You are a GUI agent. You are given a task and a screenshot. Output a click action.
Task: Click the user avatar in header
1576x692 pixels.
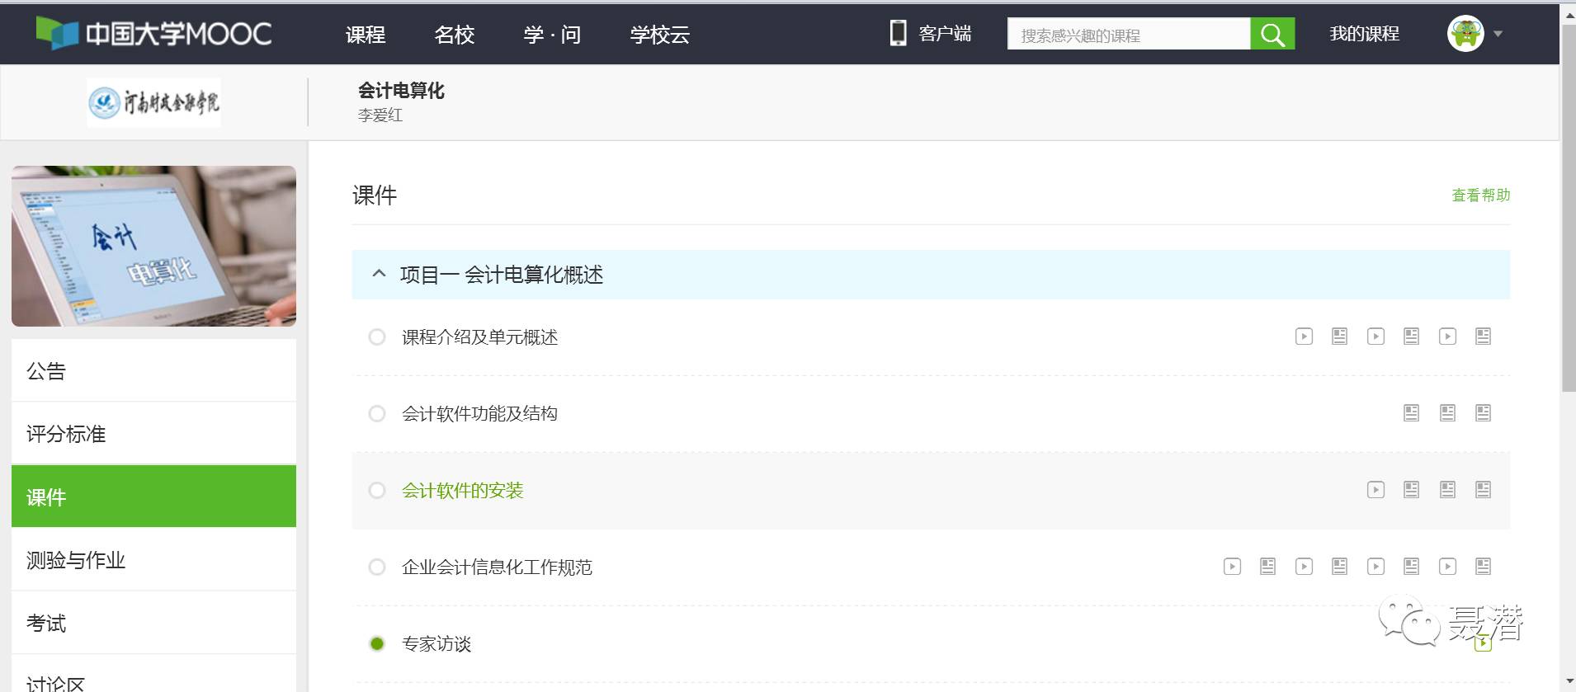[1465, 34]
